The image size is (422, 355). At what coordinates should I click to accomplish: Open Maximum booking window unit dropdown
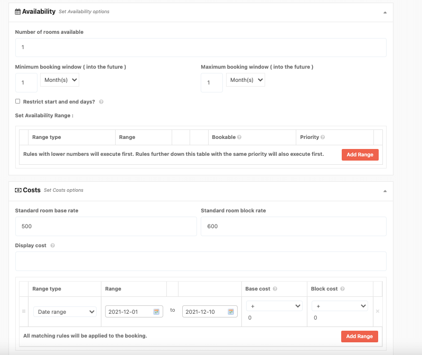[x=246, y=80]
